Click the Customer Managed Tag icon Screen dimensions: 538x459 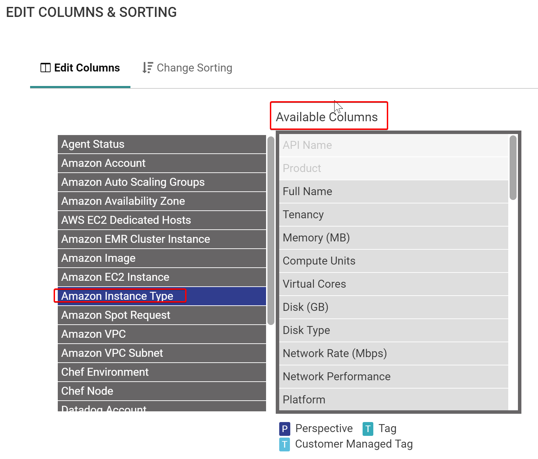(x=284, y=444)
